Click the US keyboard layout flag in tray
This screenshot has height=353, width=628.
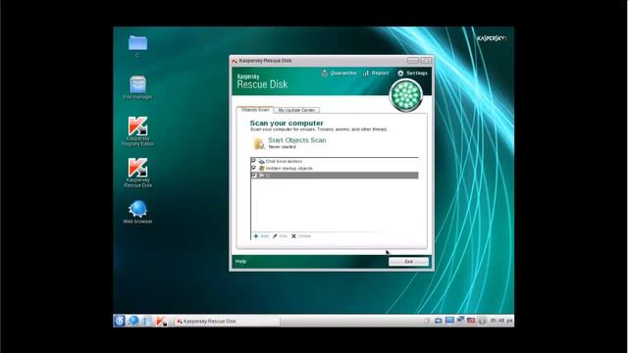471,321
